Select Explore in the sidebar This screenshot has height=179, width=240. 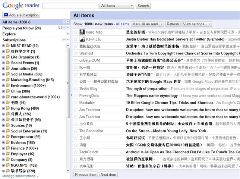coord(9,34)
